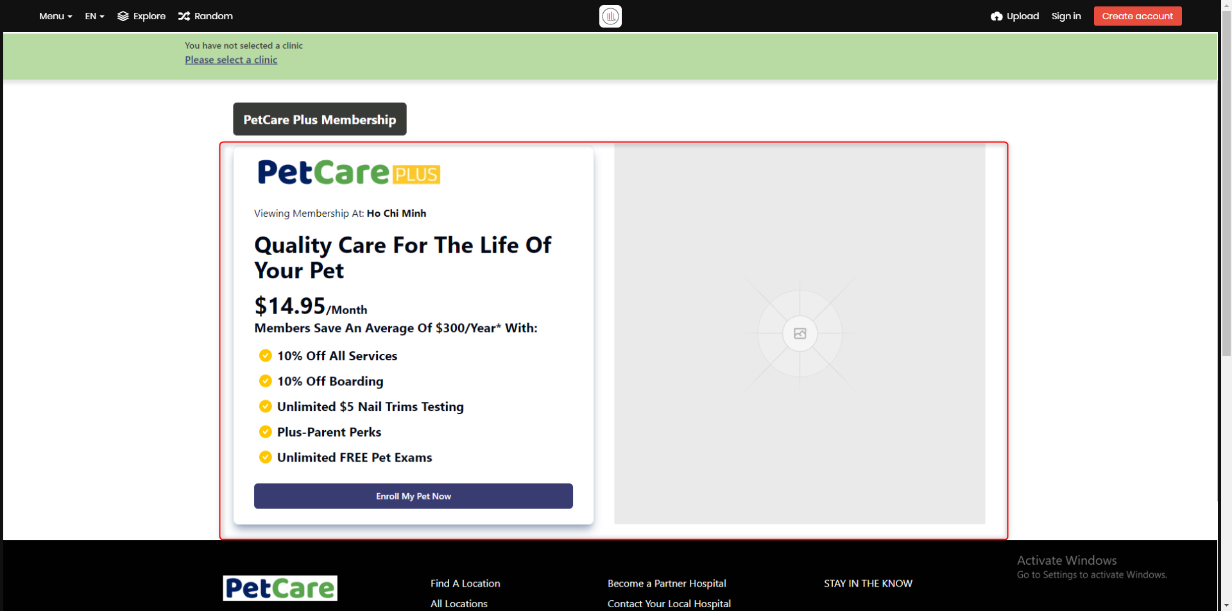Click the image placeholder icon
Viewport: 1232px width, 611px height.
800,333
